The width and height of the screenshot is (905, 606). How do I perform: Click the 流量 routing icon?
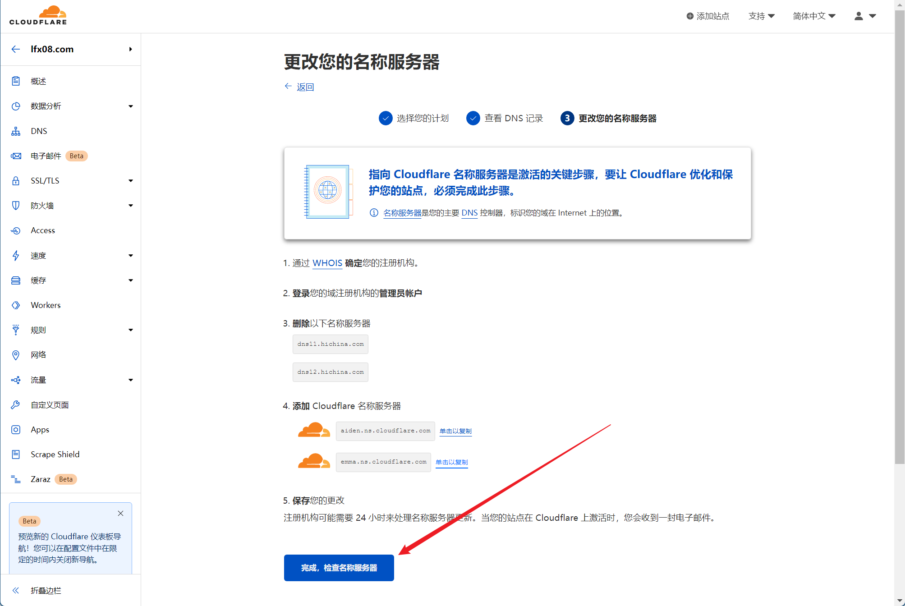point(16,380)
